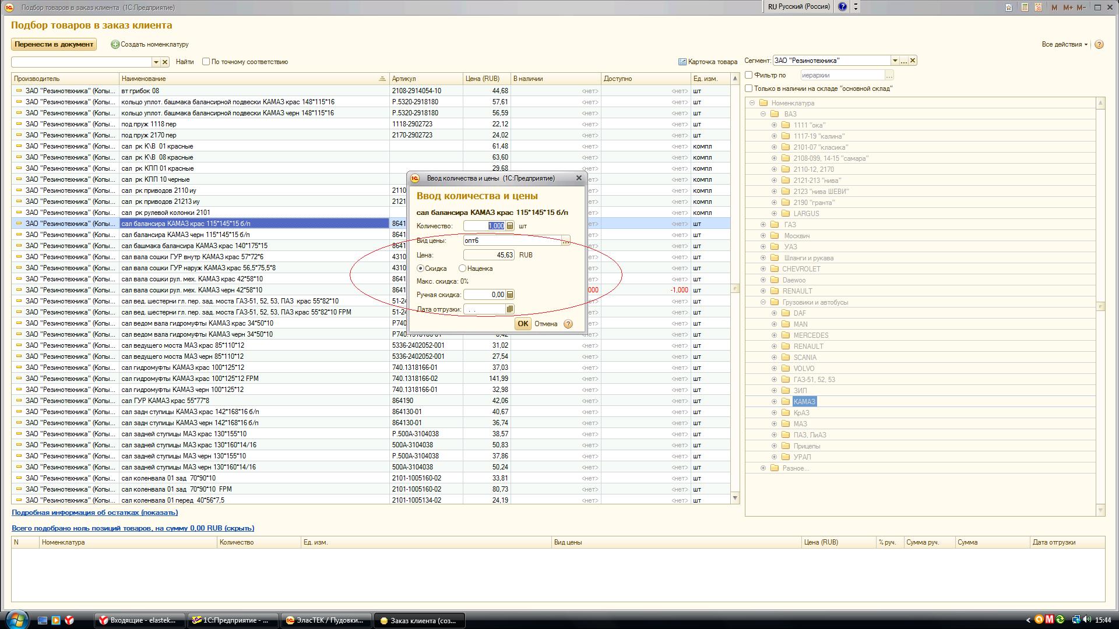Open the search field dropdown arrow
Image resolution: width=1119 pixels, height=629 pixels.
[x=156, y=62]
